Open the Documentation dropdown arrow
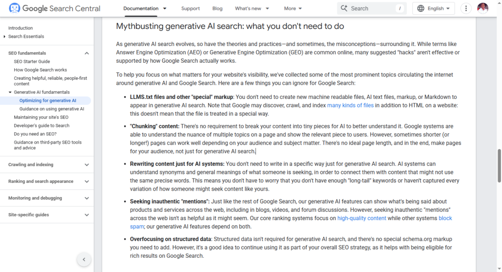 pos(165,8)
